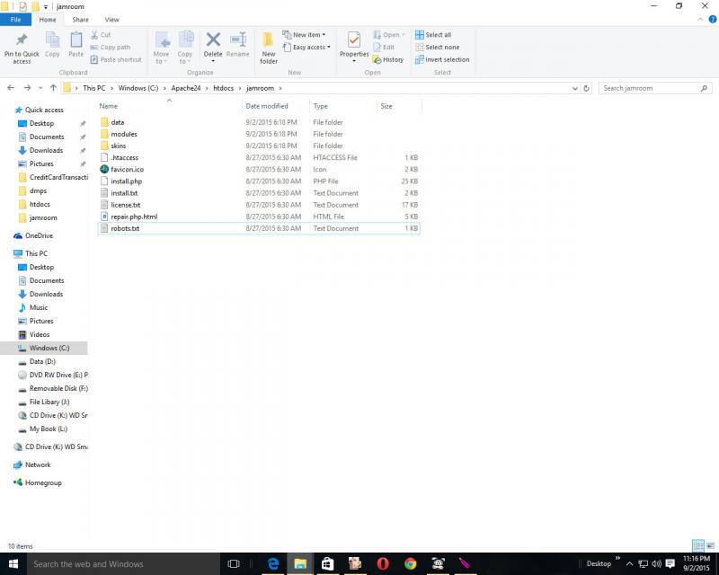The height and width of the screenshot is (575, 719).
Task: Expand the address bar history dropdown
Action: (x=573, y=88)
